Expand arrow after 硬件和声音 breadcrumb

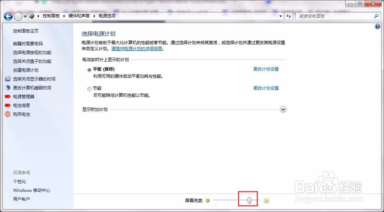click(94, 16)
